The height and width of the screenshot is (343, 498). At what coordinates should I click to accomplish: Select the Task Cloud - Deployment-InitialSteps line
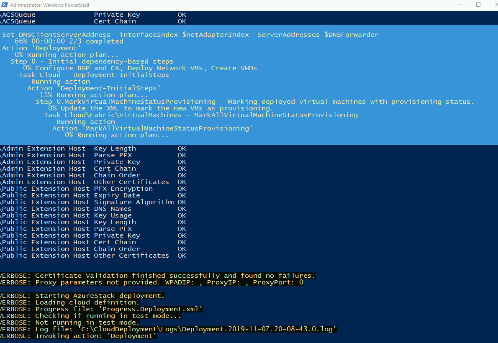(x=94, y=74)
